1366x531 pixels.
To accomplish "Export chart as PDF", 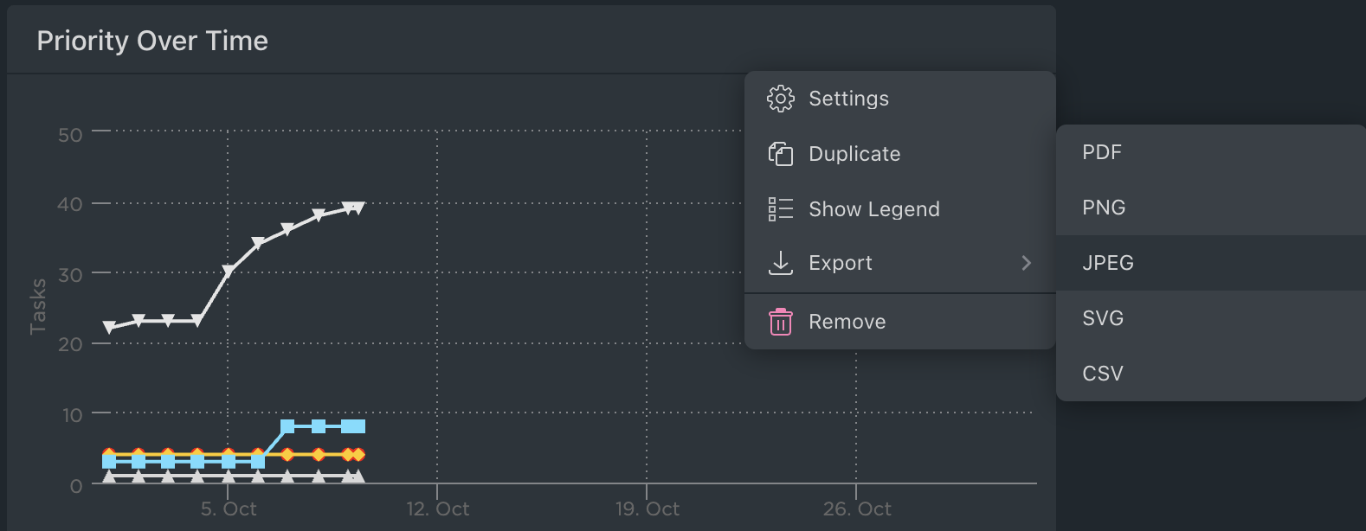I will (x=1101, y=152).
